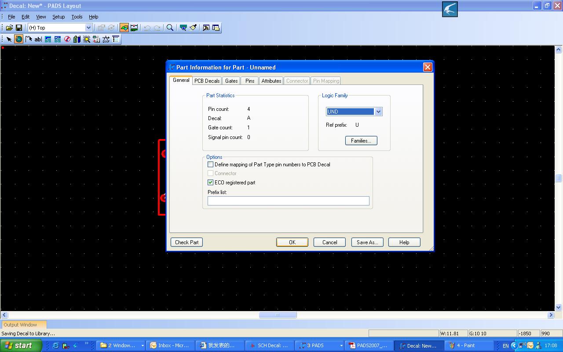Click the DXF import icon
The image size is (563, 352).
[x=106, y=39]
